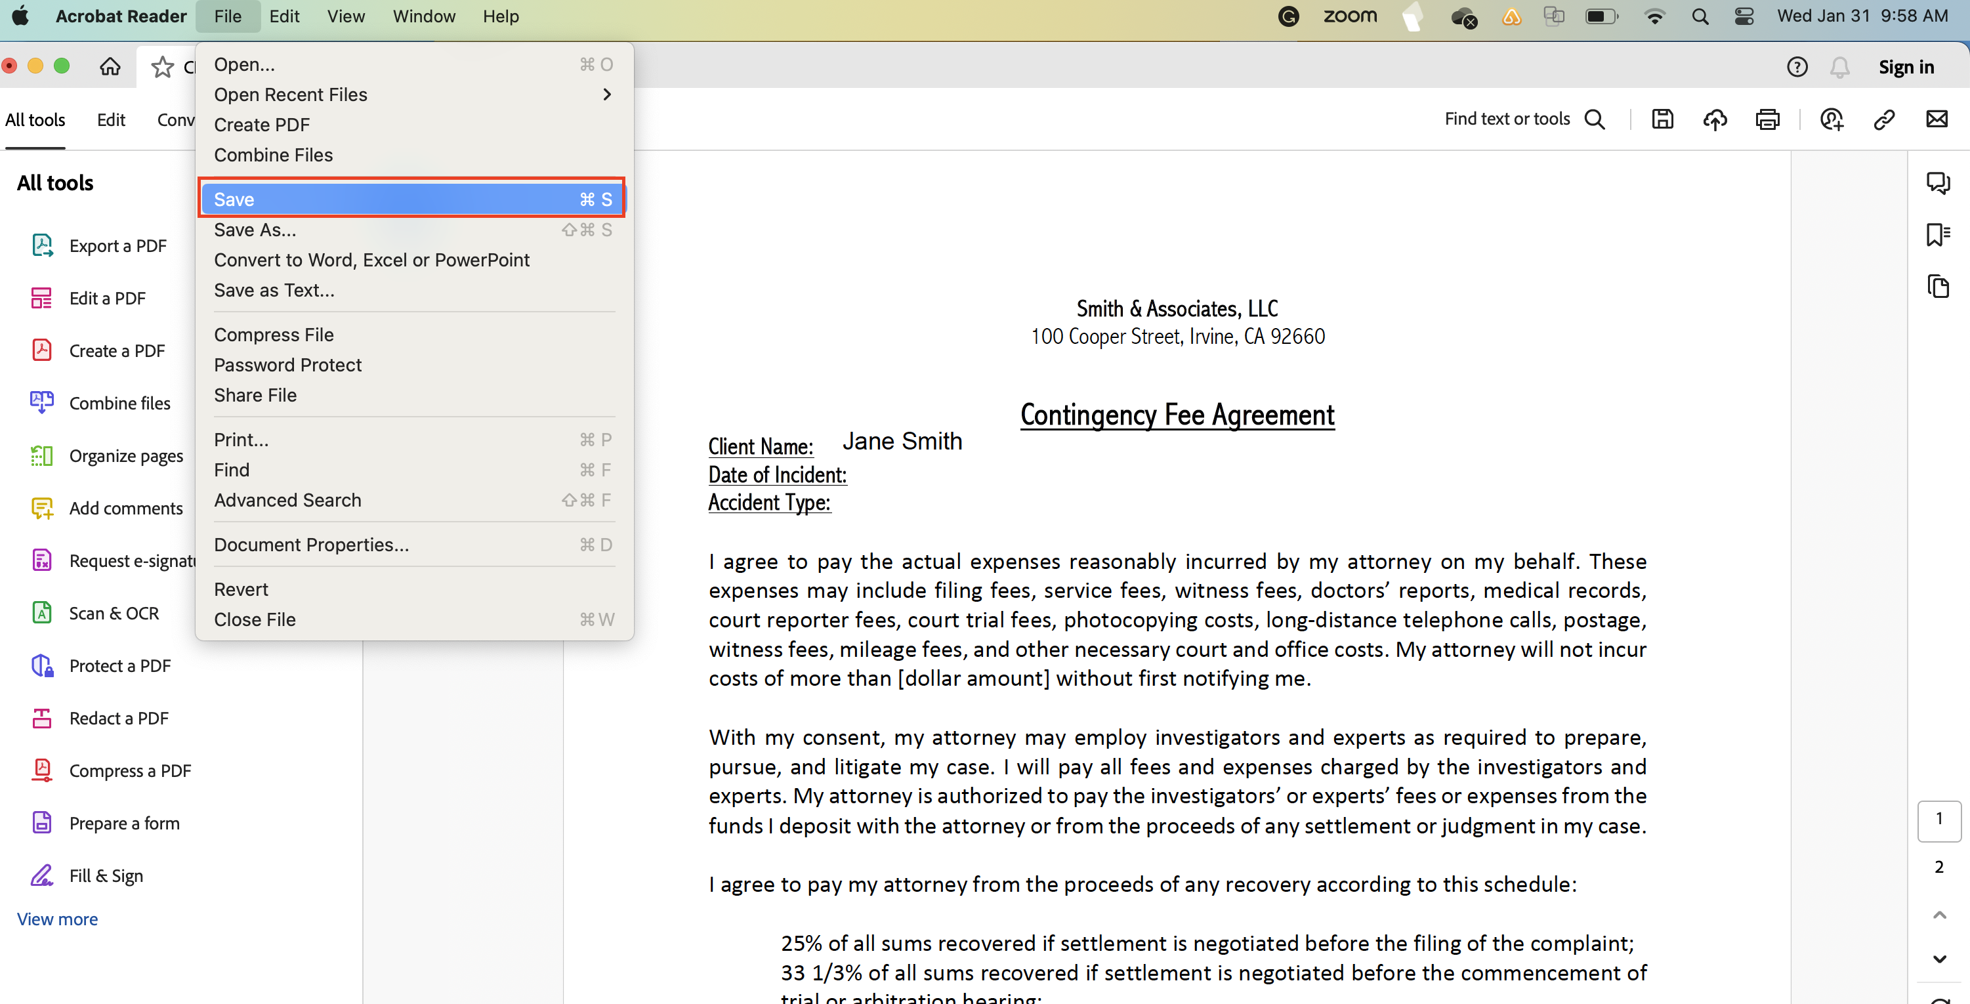This screenshot has height=1004, width=1970.
Task: Click the Protect a PDF tool icon
Action: pyautogui.click(x=42, y=665)
